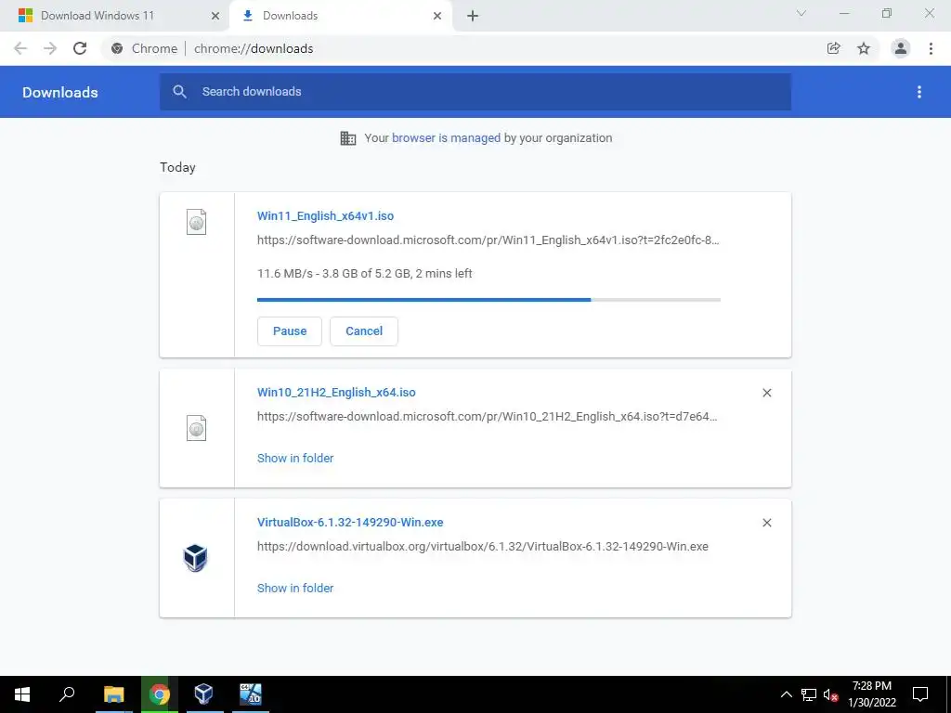Click the VirtualBox download source URL
Image resolution: width=951 pixels, height=713 pixels.
[483, 546]
